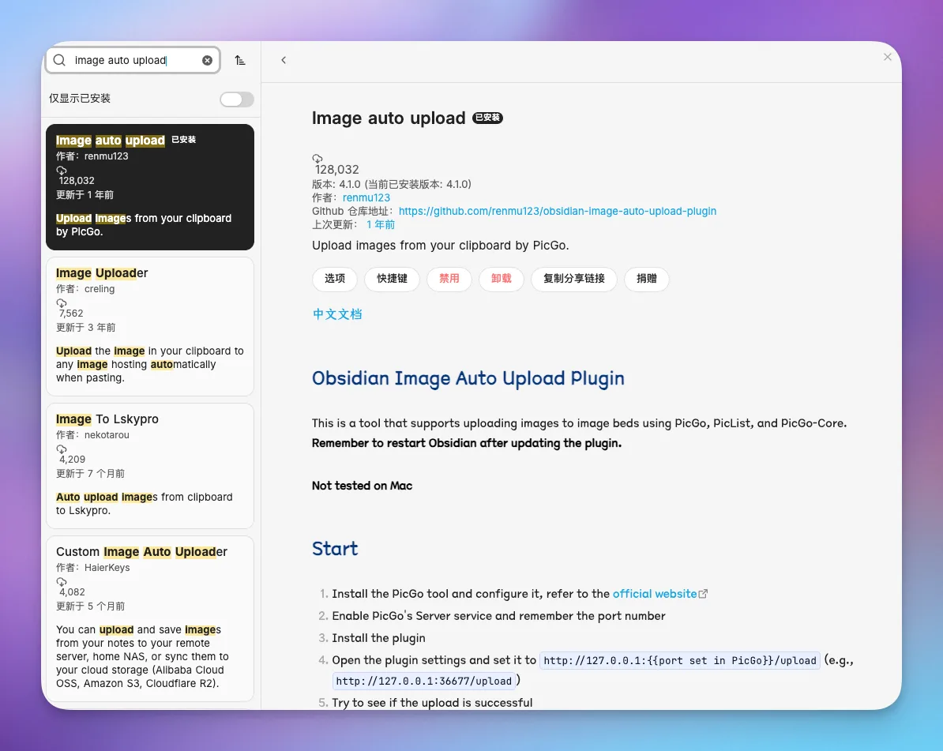Click the 'Remember to restart Obsidian' bold note
Image resolution: width=943 pixels, height=751 pixels.
(467, 443)
